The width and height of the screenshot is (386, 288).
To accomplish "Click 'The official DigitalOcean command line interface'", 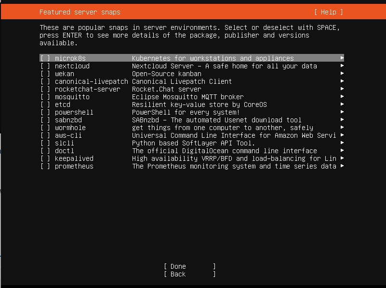I will (x=225, y=151).
